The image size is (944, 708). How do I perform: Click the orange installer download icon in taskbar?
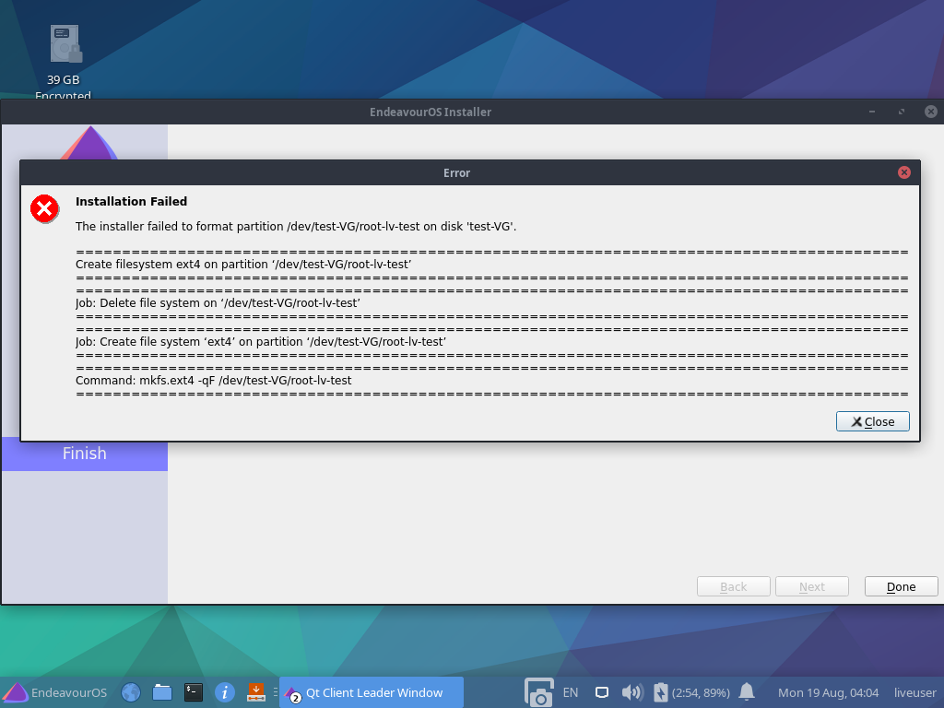click(256, 692)
